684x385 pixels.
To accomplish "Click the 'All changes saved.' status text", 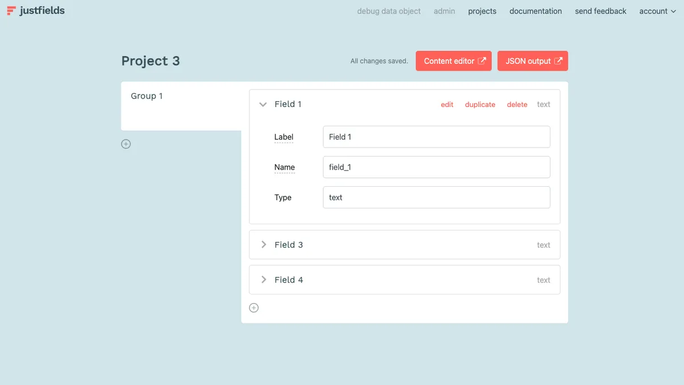I will [x=379, y=61].
